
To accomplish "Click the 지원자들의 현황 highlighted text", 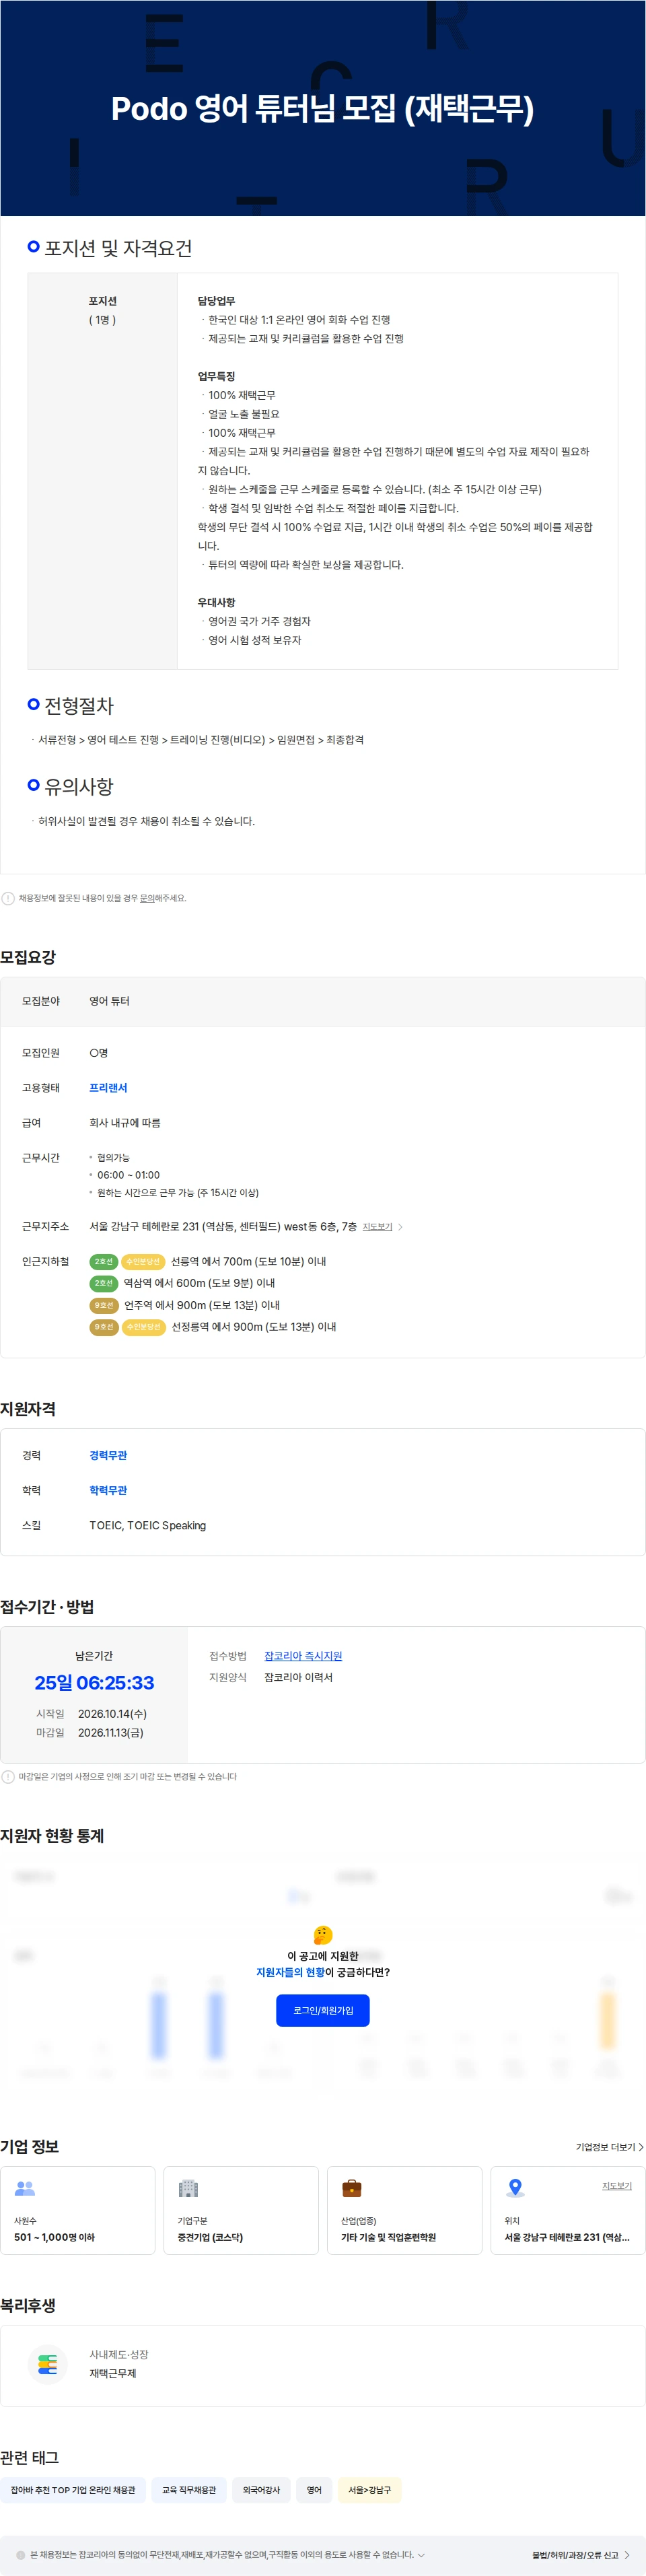I will pyautogui.click(x=290, y=1971).
